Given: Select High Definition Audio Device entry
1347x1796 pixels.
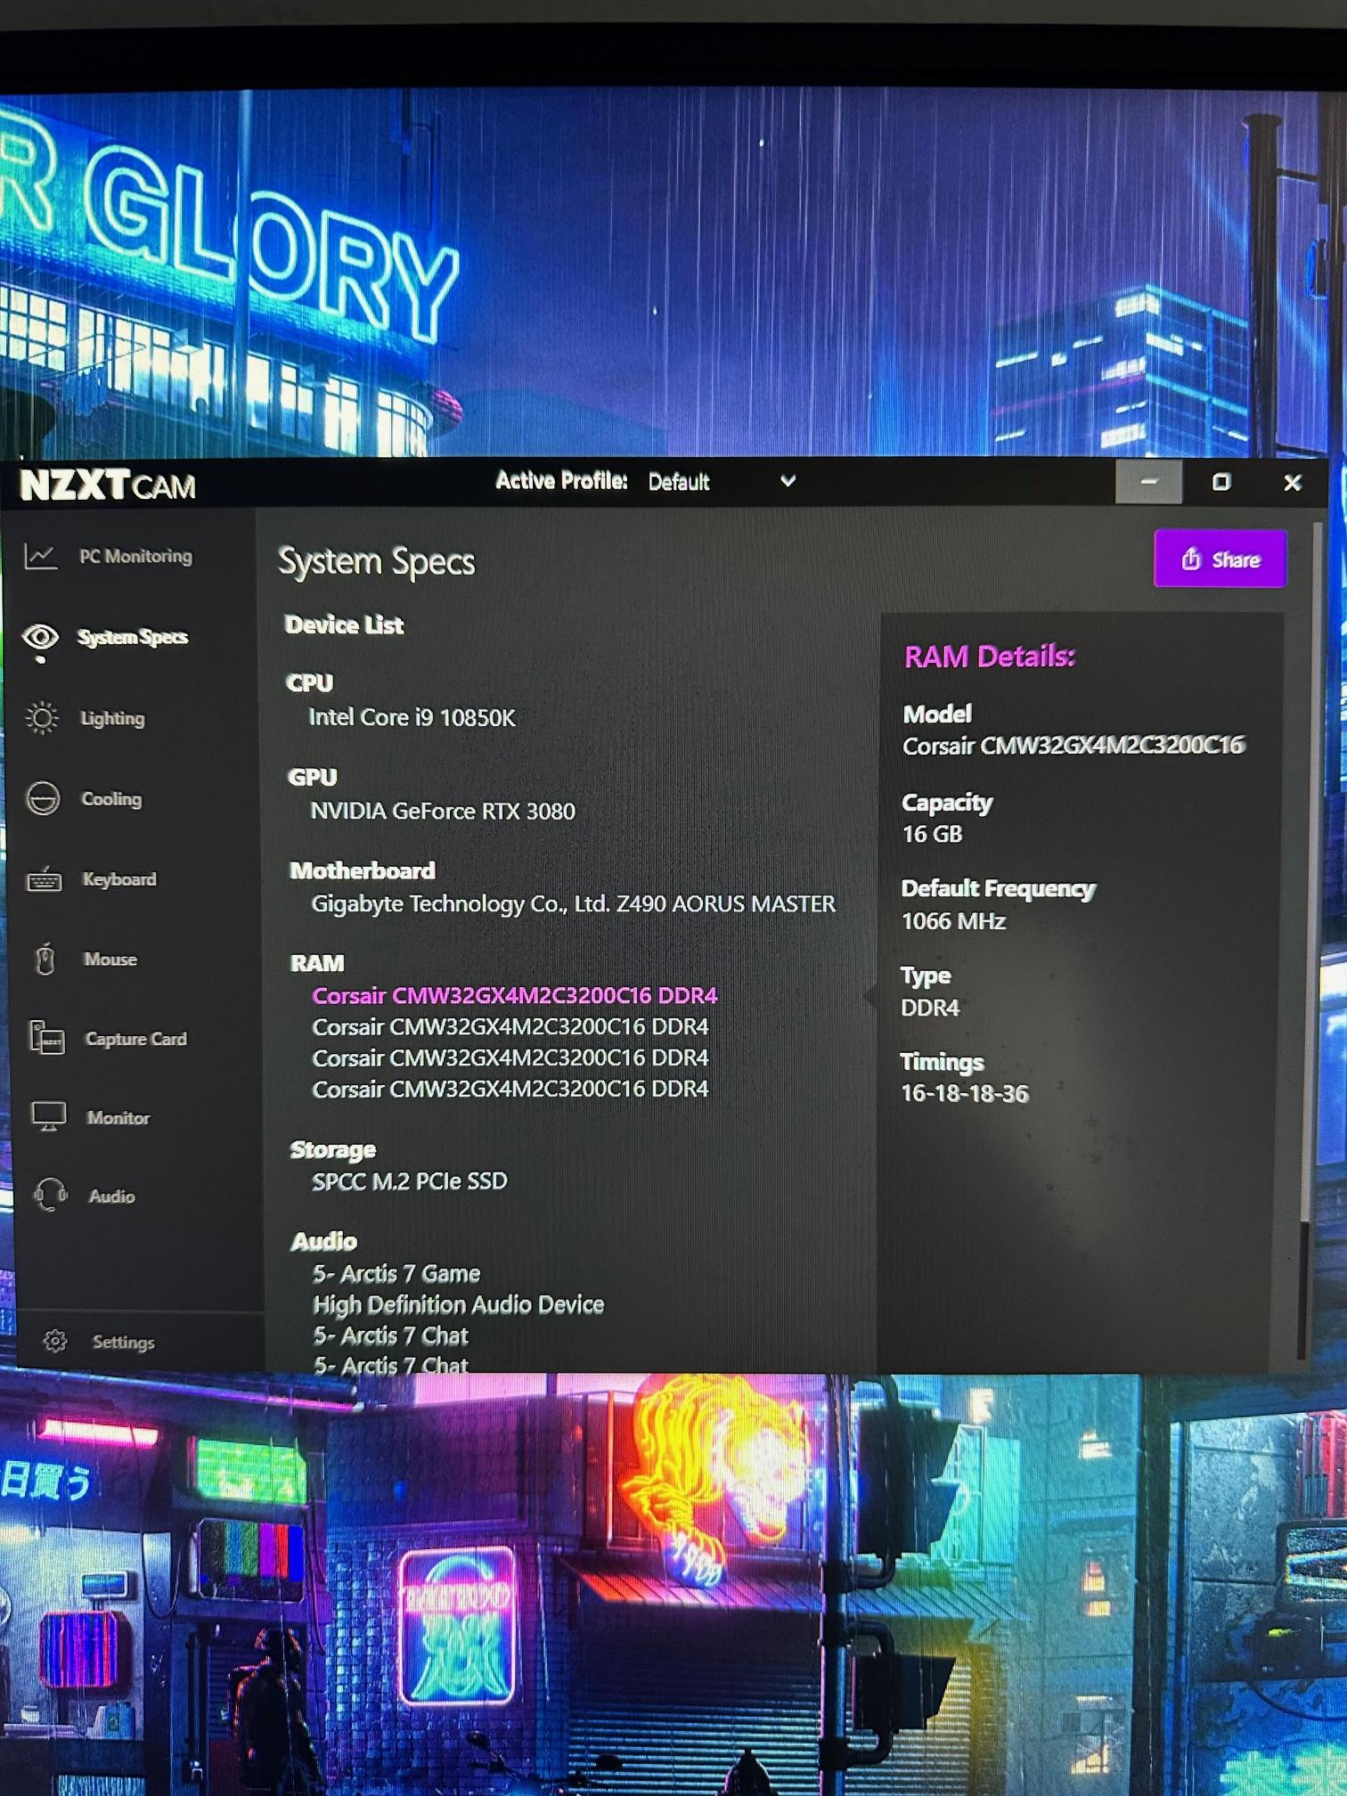Looking at the screenshot, I should tap(458, 1305).
